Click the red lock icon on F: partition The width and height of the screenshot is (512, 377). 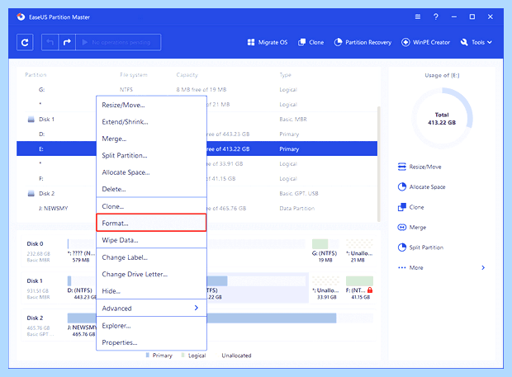(x=370, y=290)
